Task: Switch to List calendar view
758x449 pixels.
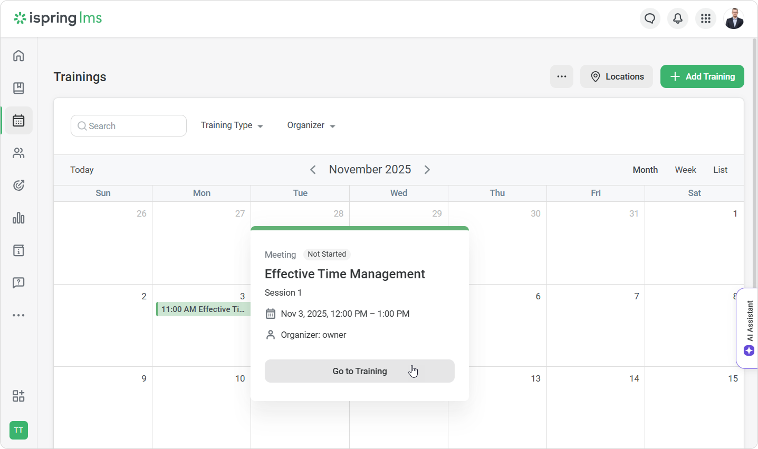Action: point(720,170)
